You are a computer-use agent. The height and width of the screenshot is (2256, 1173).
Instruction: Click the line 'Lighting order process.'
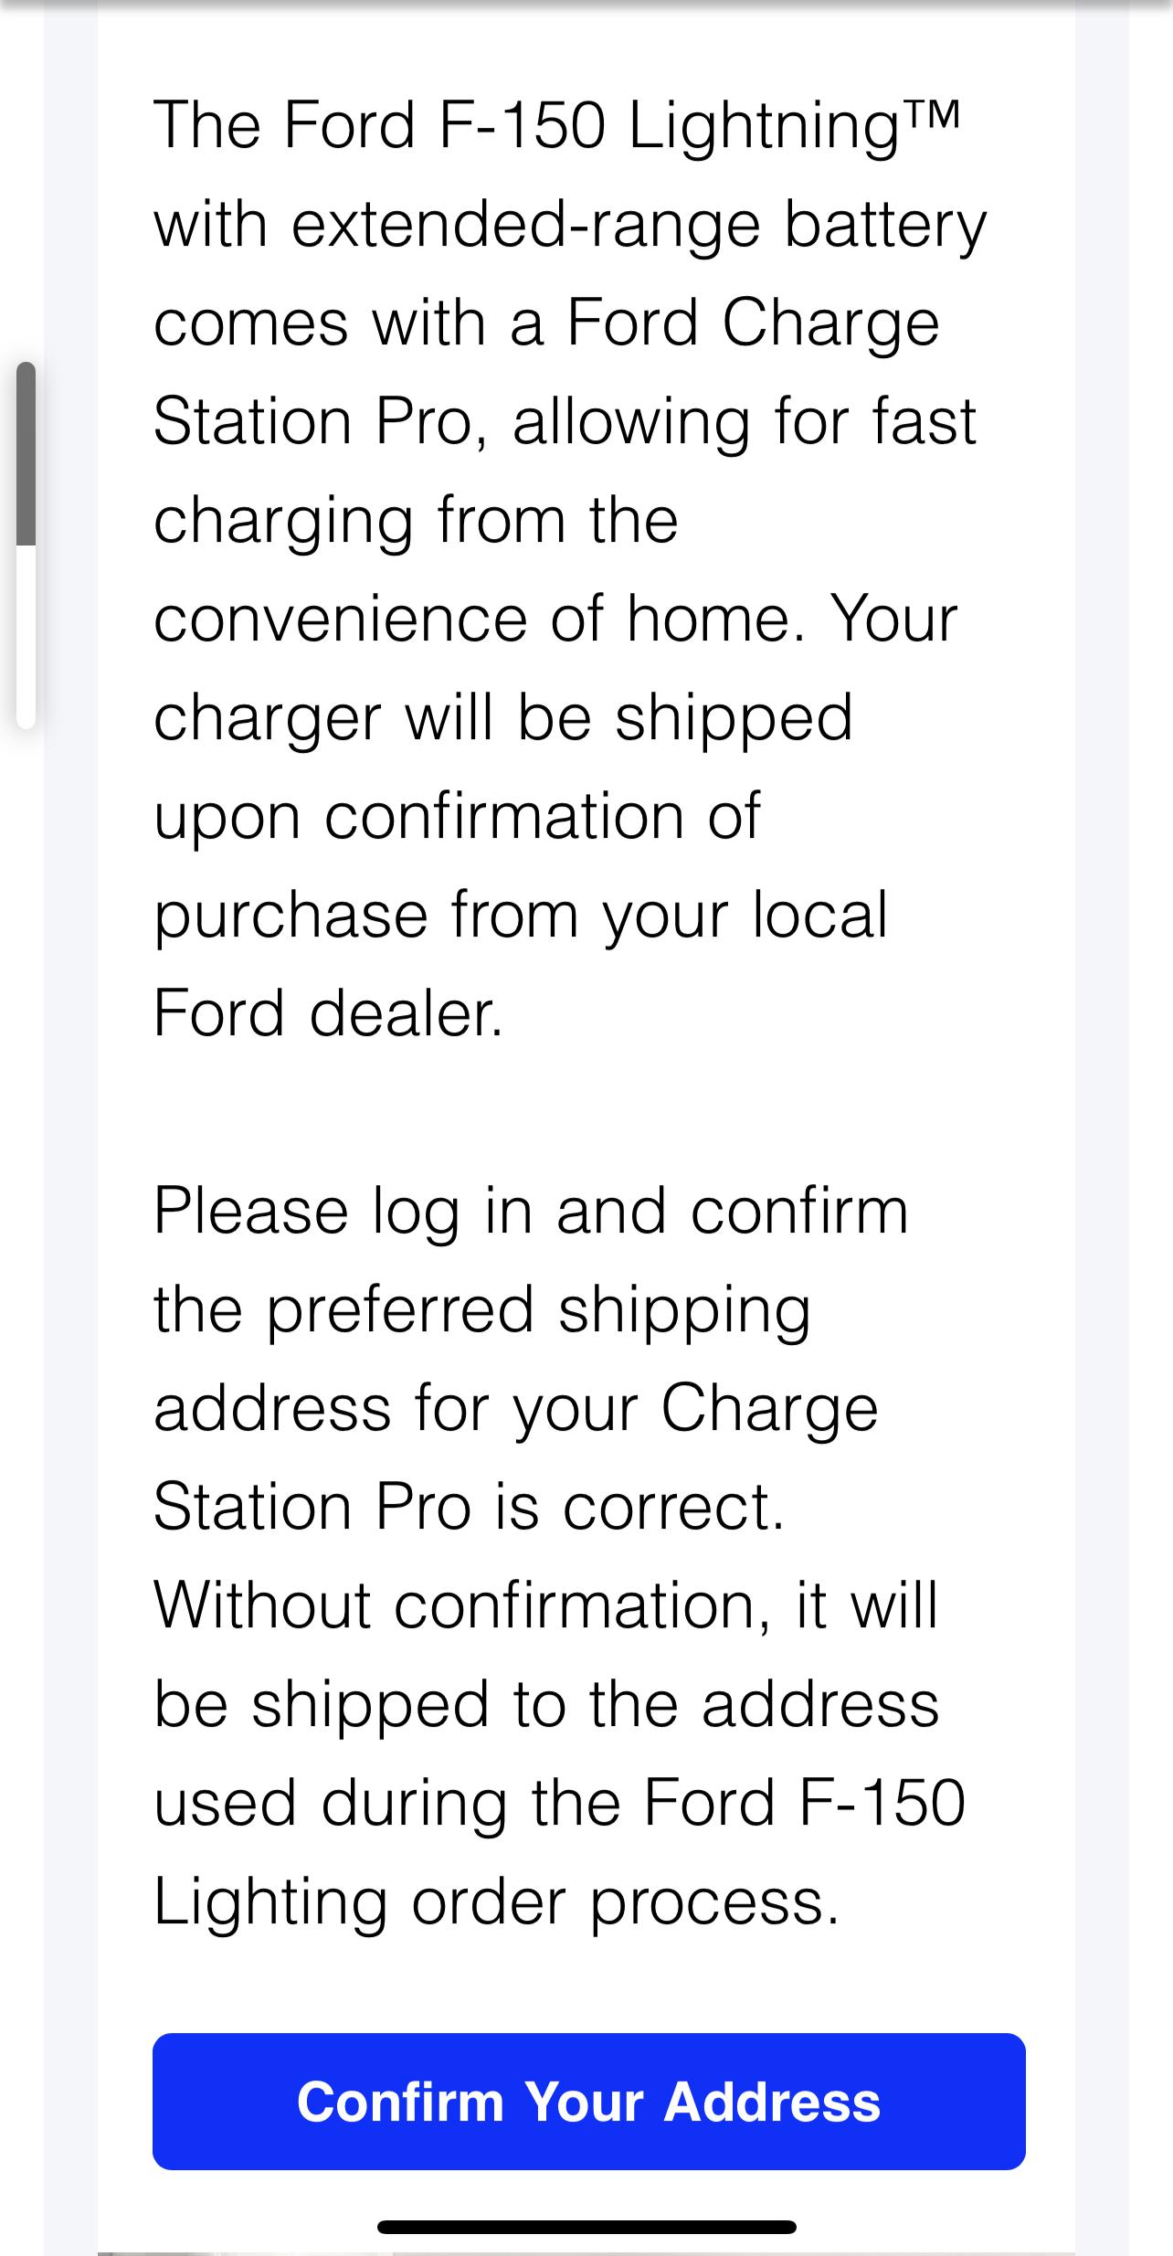496,1902
